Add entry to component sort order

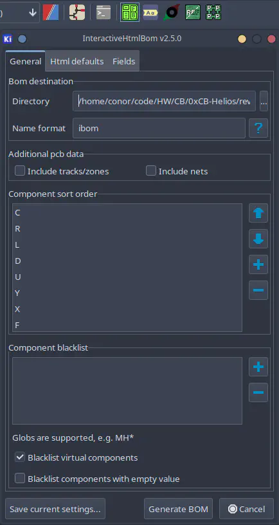tap(258, 264)
